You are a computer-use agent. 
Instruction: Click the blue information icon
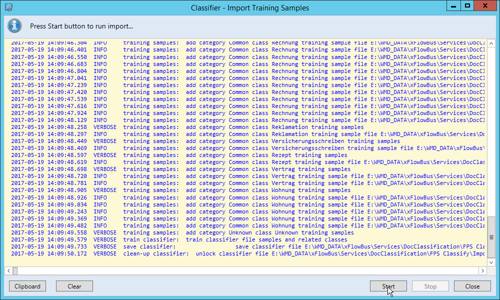[x=15, y=25]
